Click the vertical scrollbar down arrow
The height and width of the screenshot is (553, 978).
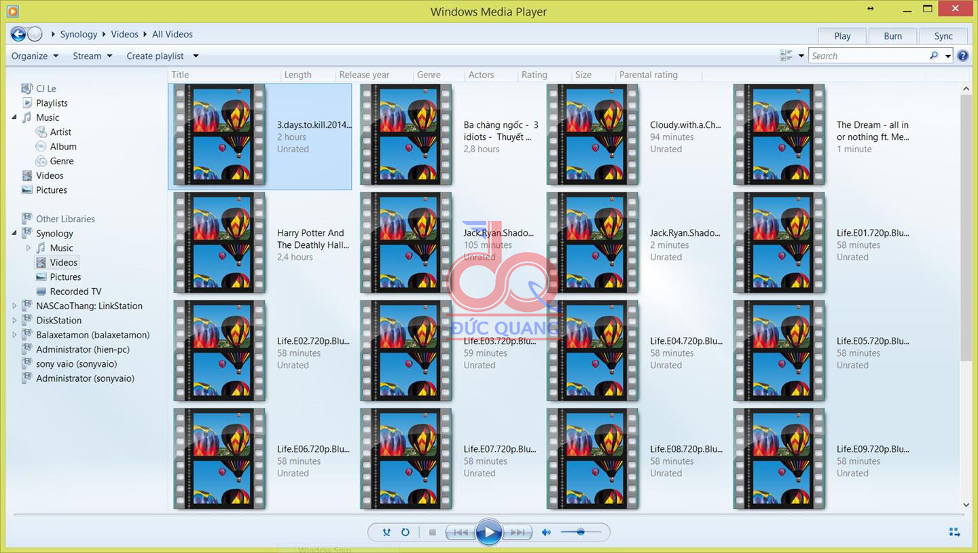tap(966, 505)
